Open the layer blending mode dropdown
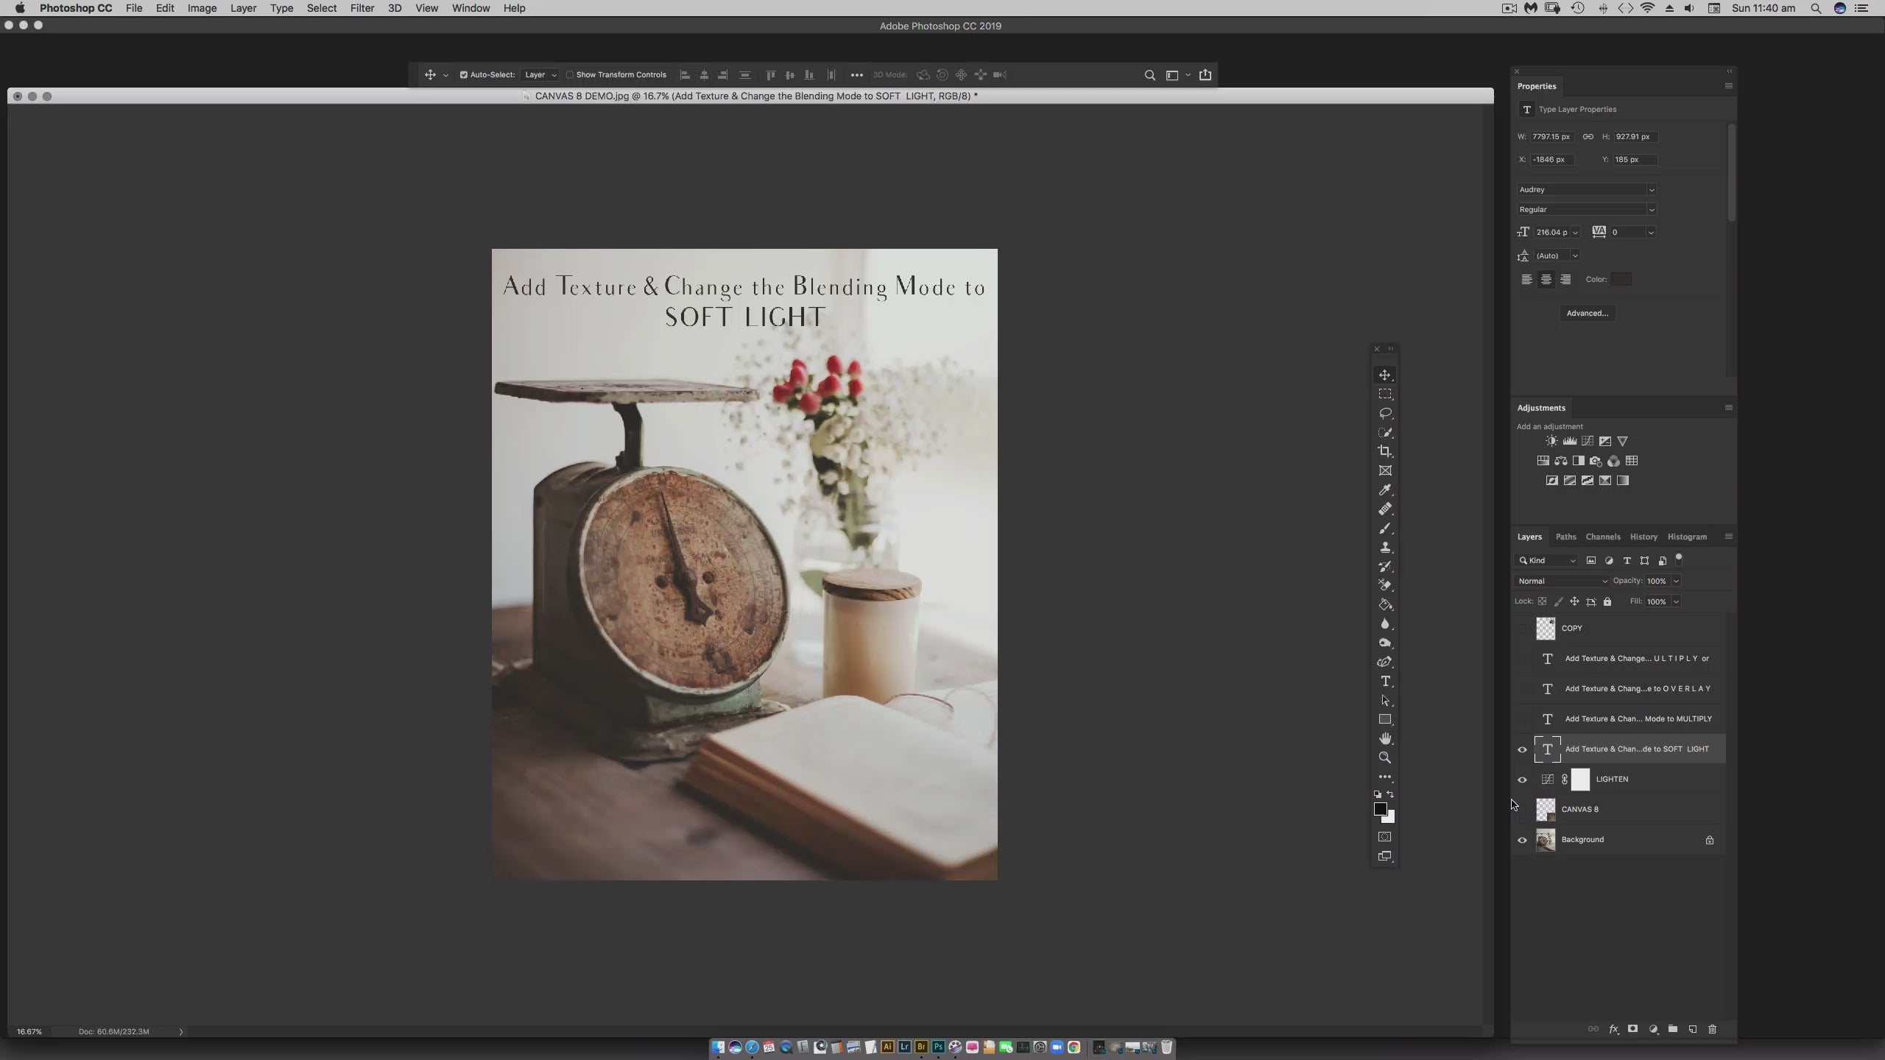The width and height of the screenshot is (1885, 1060). [1562, 581]
